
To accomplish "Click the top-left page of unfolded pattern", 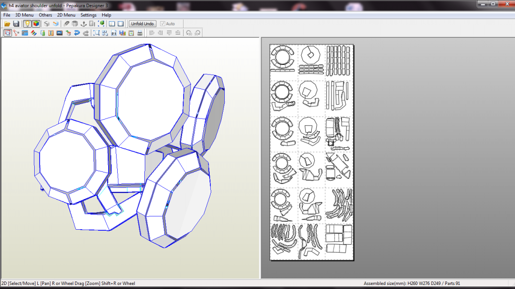I will click(x=284, y=62).
